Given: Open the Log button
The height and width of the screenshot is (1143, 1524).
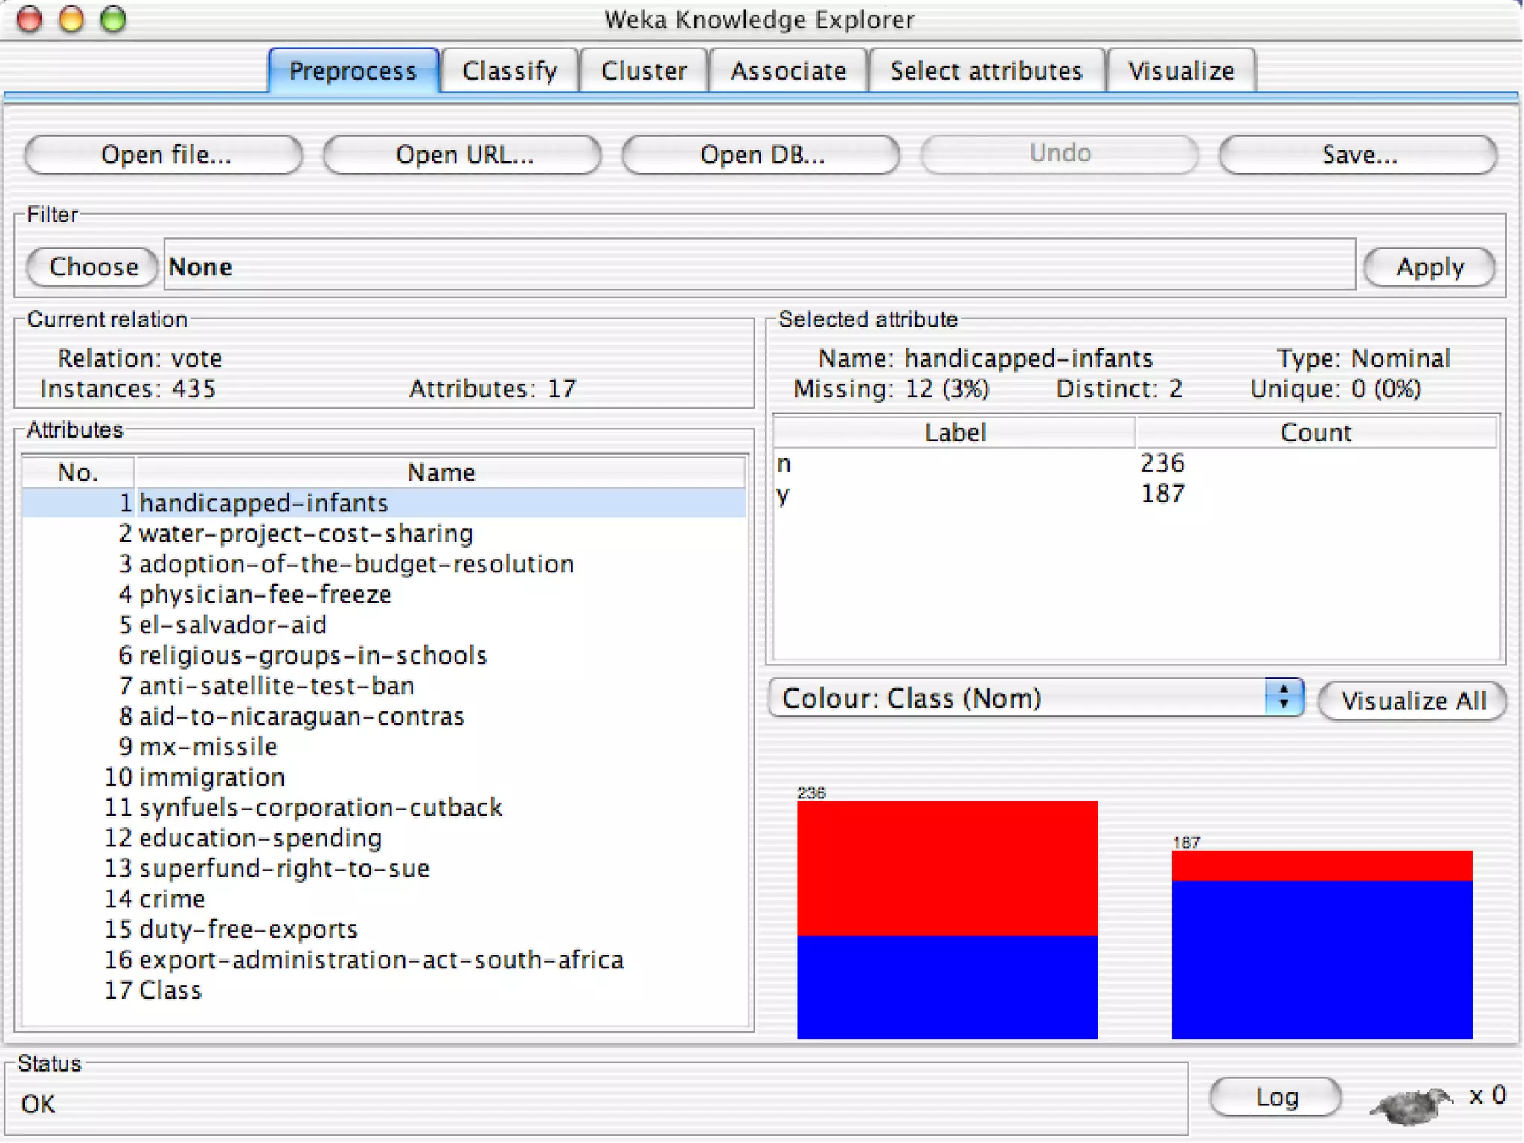Looking at the screenshot, I should tap(1276, 1097).
